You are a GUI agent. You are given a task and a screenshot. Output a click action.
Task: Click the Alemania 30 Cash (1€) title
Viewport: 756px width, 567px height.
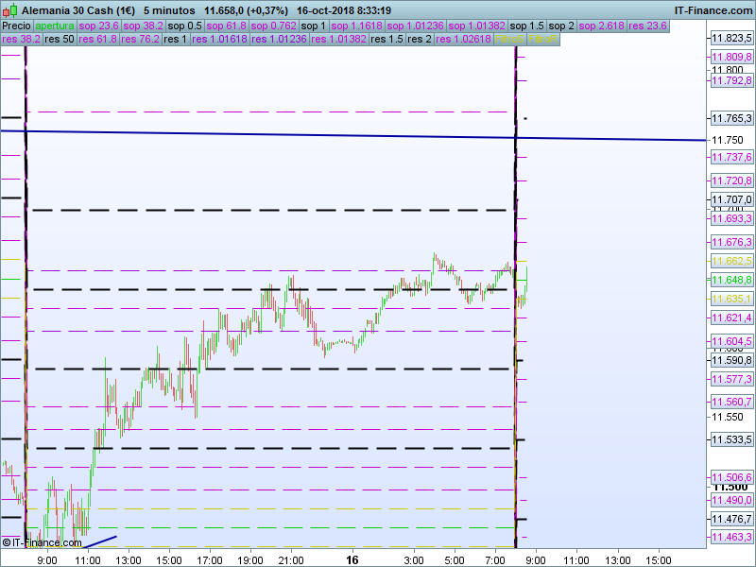(78, 10)
